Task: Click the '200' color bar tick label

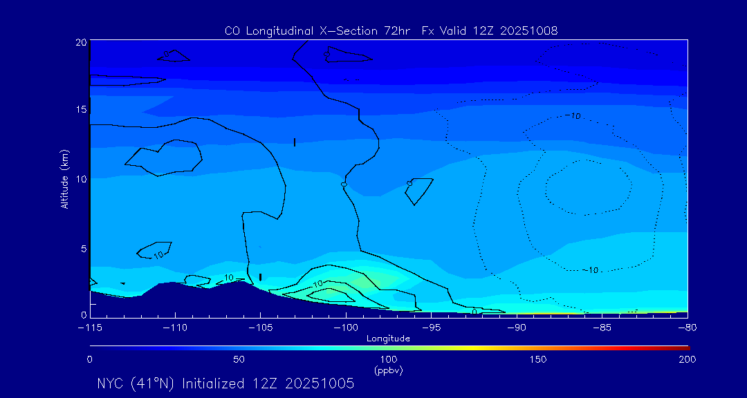Action: click(687, 359)
